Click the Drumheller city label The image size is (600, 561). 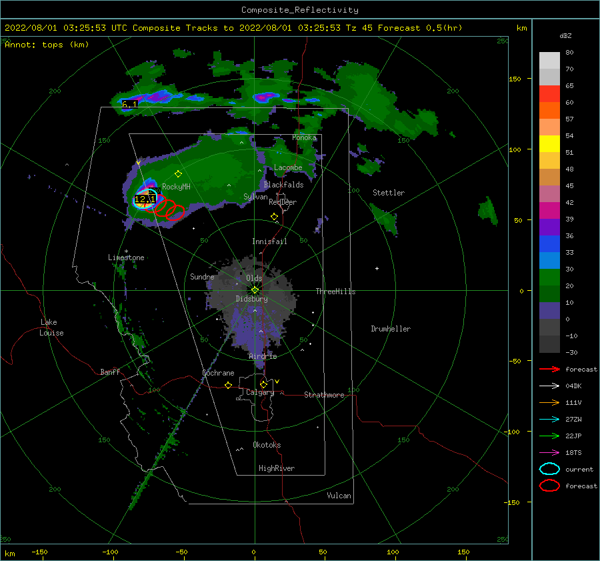pos(391,329)
